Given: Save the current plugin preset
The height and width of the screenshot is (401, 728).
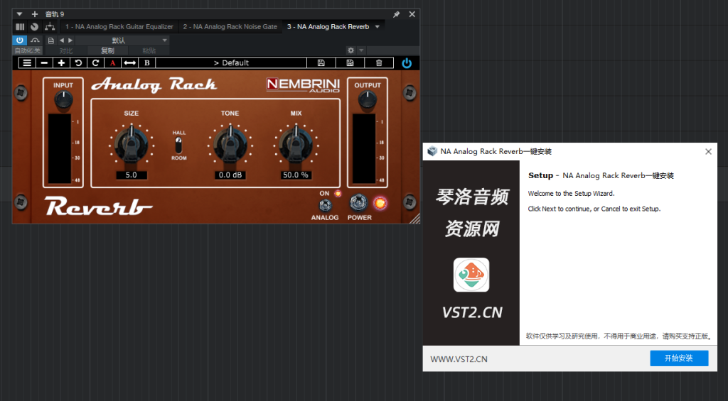Looking at the screenshot, I should pos(321,63).
